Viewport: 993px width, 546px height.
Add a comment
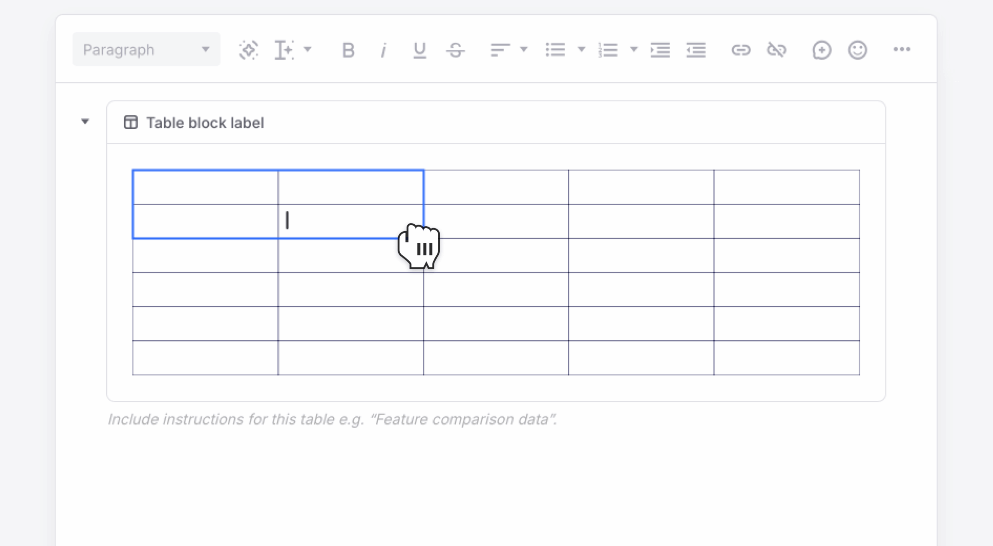822,50
